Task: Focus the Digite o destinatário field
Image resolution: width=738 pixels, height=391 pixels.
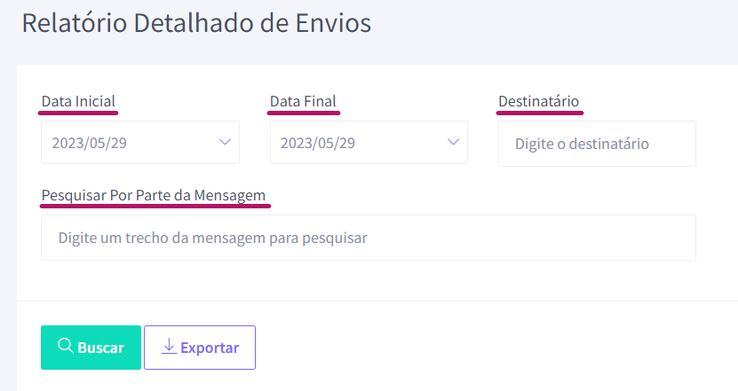Action: (x=597, y=144)
